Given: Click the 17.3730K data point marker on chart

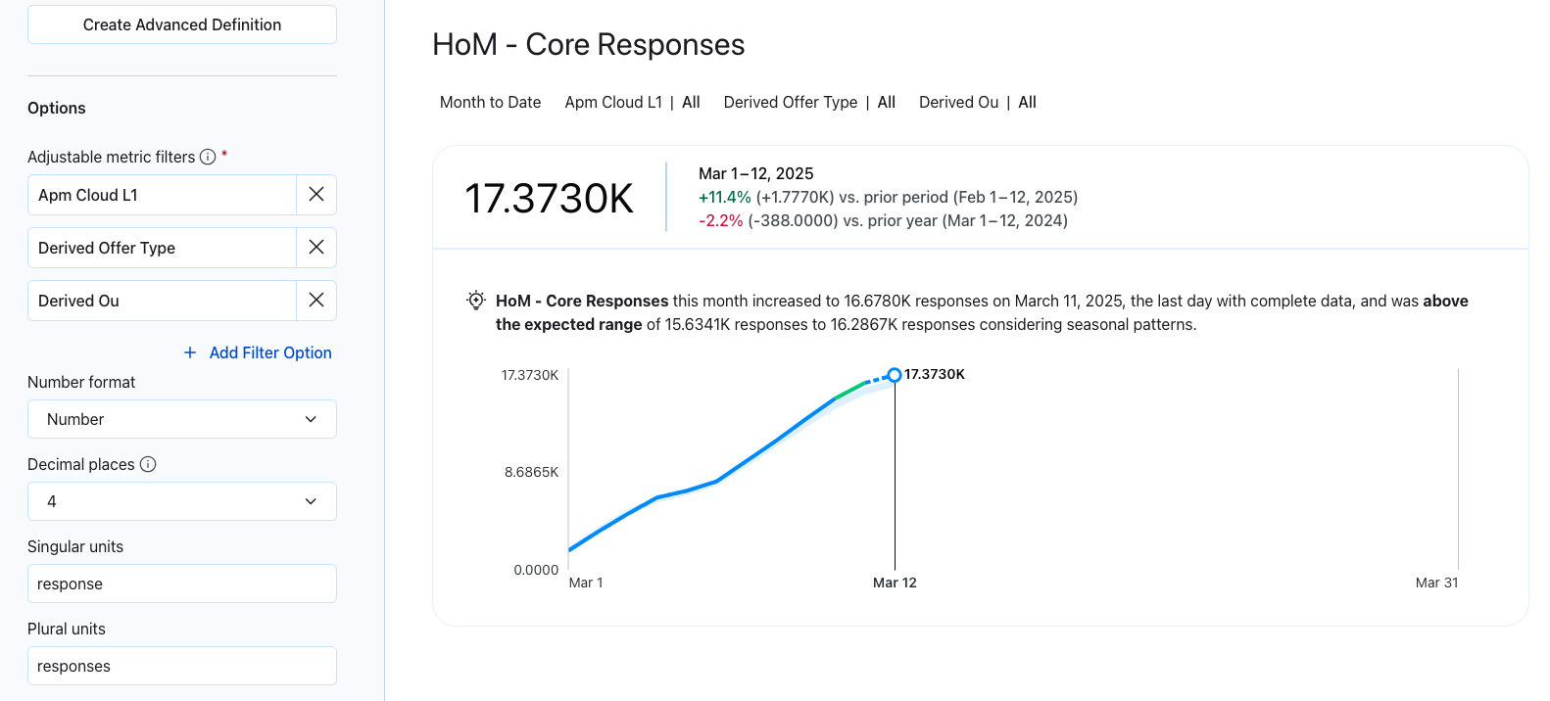Looking at the screenshot, I should point(895,375).
